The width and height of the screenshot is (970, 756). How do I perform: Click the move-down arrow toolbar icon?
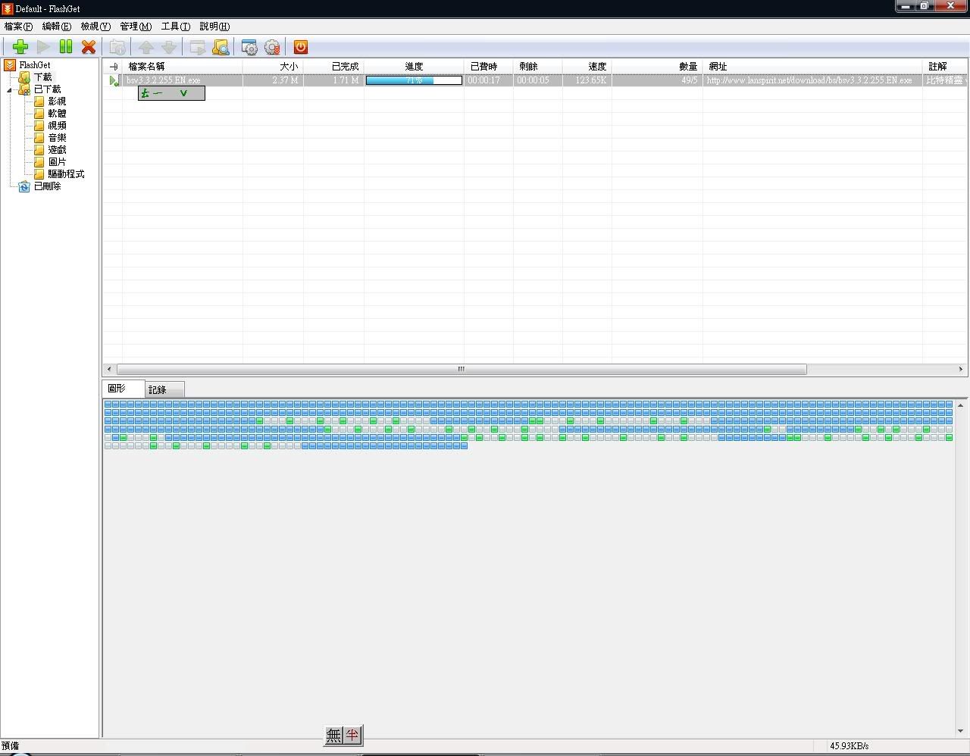(169, 47)
